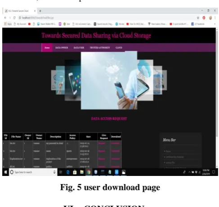The width and height of the screenshot is (219, 207).
Task: Launch Microsoft Edge from the taskbar
Action: pyautogui.click(x=68, y=172)
